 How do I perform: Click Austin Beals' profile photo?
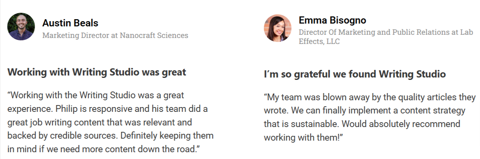click(21, 27)
